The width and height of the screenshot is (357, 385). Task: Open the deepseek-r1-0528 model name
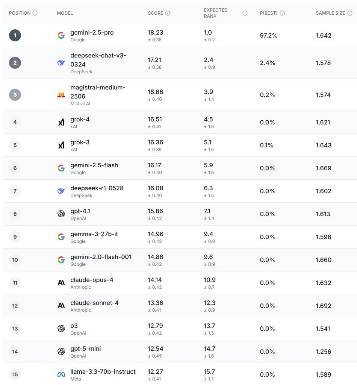[x=97, y=188]
